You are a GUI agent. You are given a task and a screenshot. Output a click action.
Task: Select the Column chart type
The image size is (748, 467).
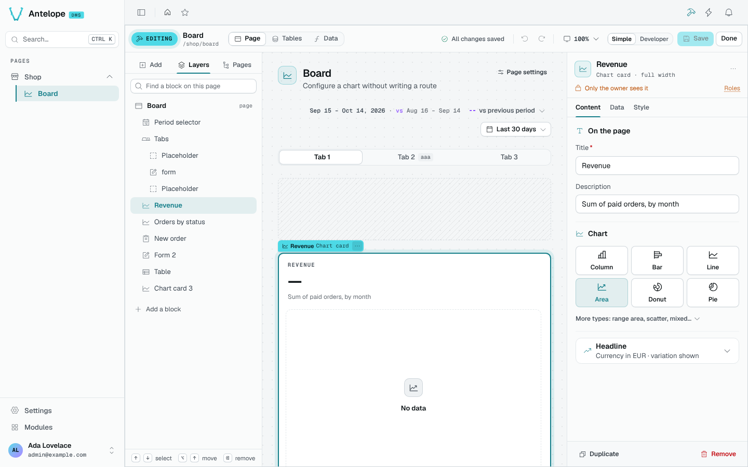tap(602, 260)
